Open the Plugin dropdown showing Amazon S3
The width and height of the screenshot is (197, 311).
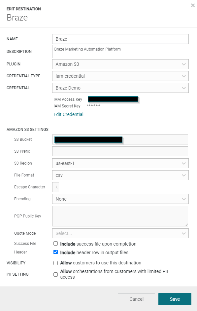[x=120, y=64]
